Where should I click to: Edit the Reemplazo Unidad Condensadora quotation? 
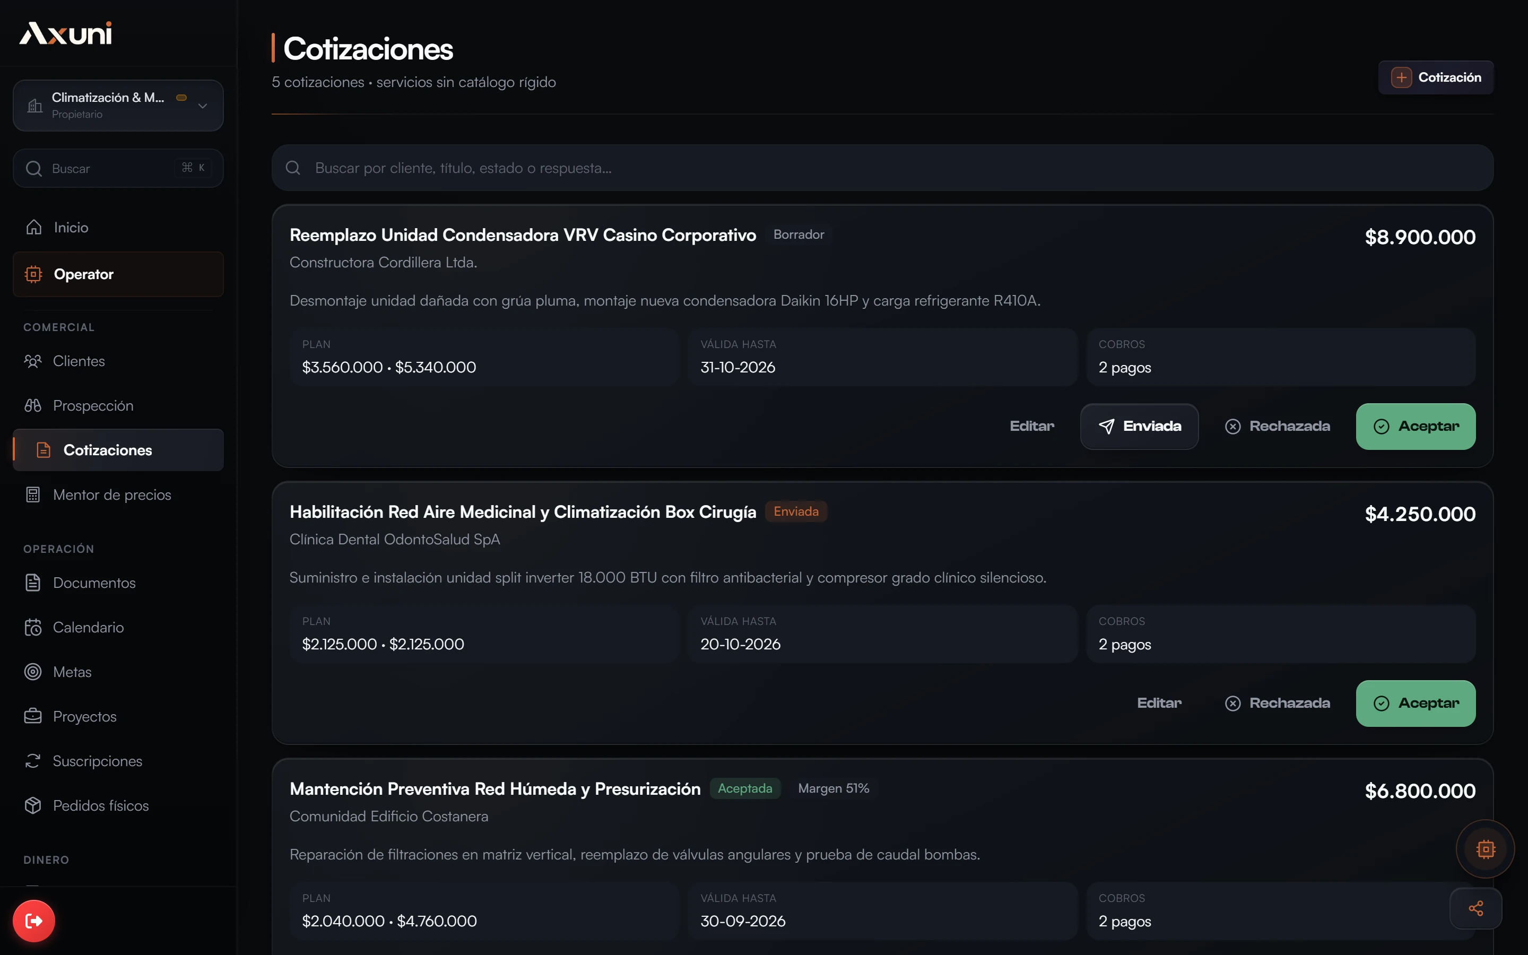(x=1032, y=427)
